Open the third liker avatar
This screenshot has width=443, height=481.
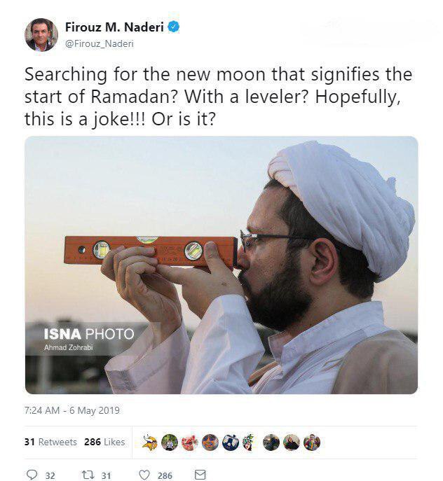[x=190, y=442]
